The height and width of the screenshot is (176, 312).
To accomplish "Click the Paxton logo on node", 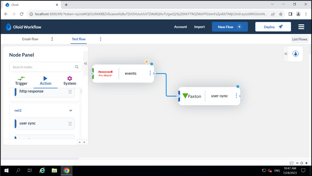I will click(x=192, y=96).
